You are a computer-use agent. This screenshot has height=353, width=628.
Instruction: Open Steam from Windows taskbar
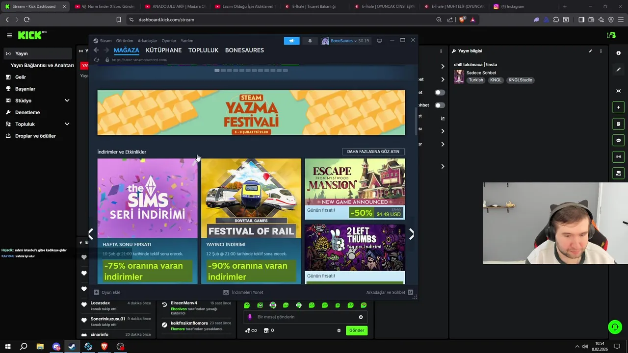coord(72,347)
